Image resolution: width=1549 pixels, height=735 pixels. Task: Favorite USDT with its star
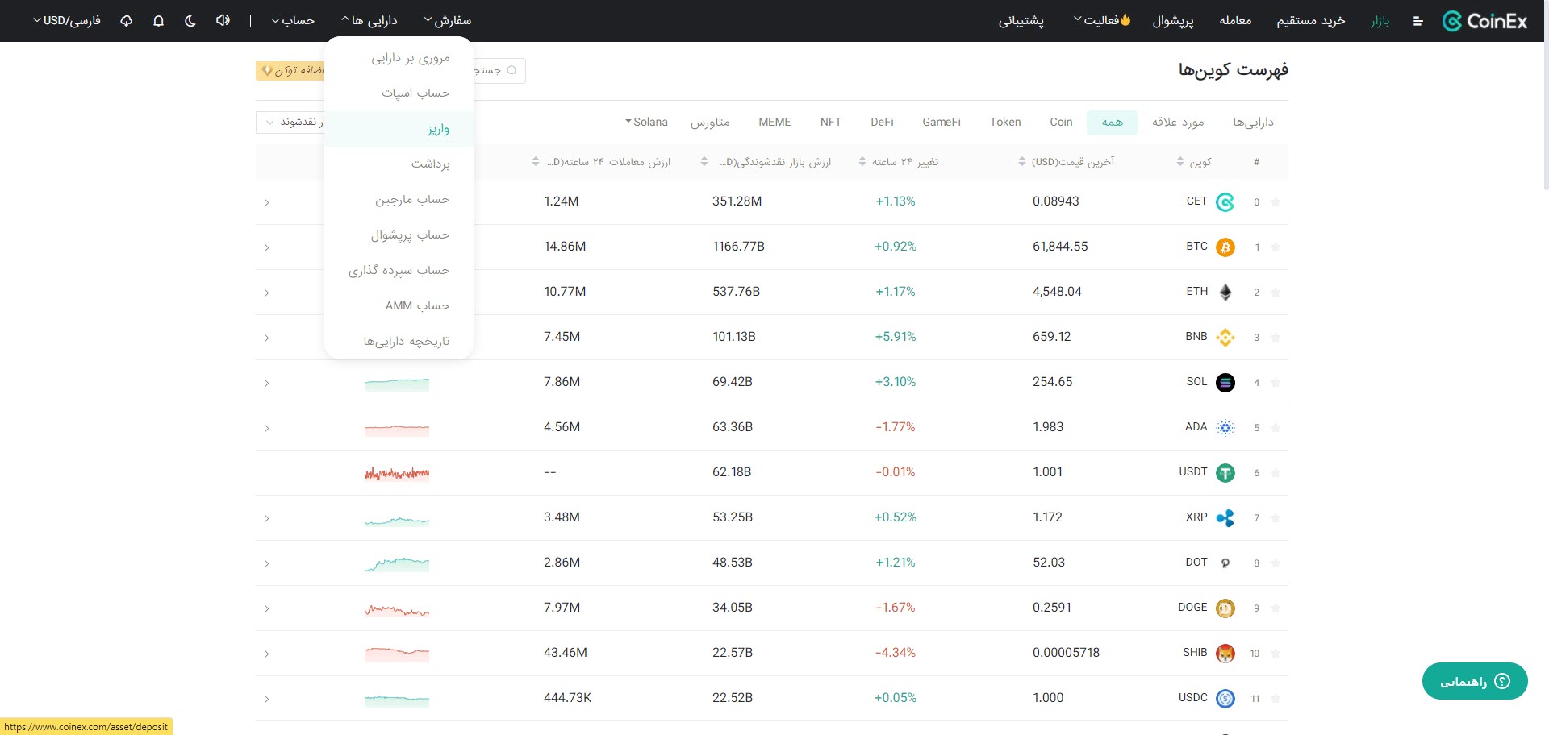click(x=1276, y=473)
